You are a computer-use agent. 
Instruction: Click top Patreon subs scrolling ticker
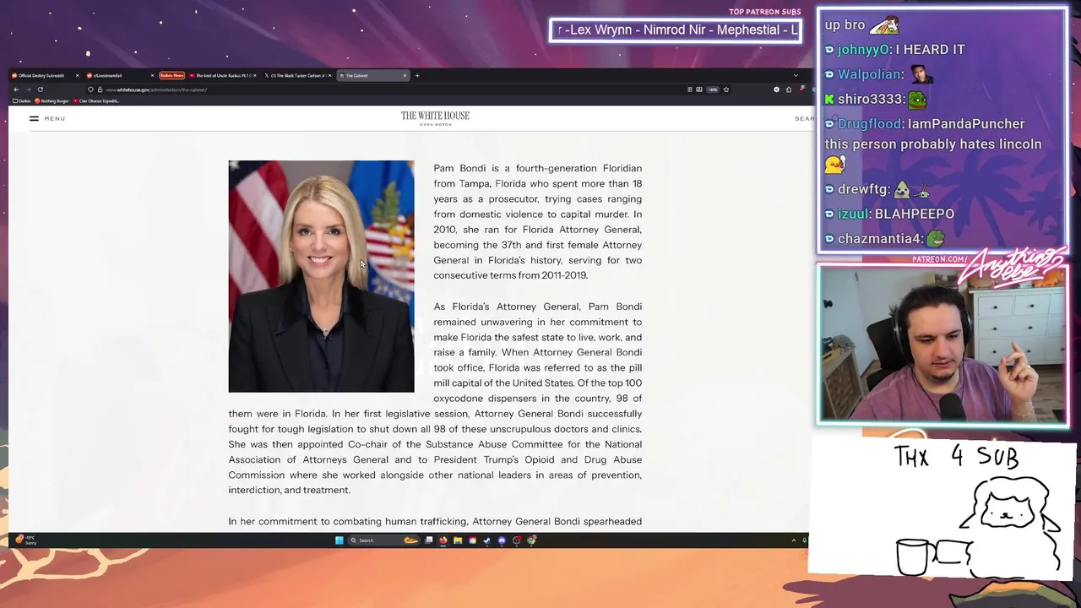(x=676, y=30)
